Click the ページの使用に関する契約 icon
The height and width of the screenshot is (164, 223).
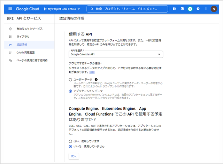click(x=10, y=61)
